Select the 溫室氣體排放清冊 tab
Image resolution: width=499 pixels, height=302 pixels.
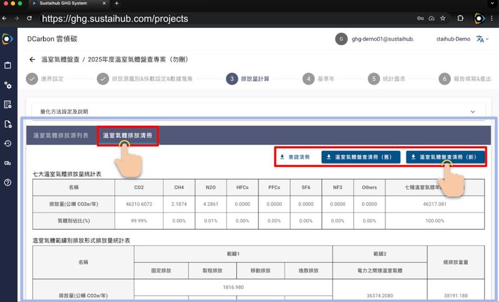[127, 135]
